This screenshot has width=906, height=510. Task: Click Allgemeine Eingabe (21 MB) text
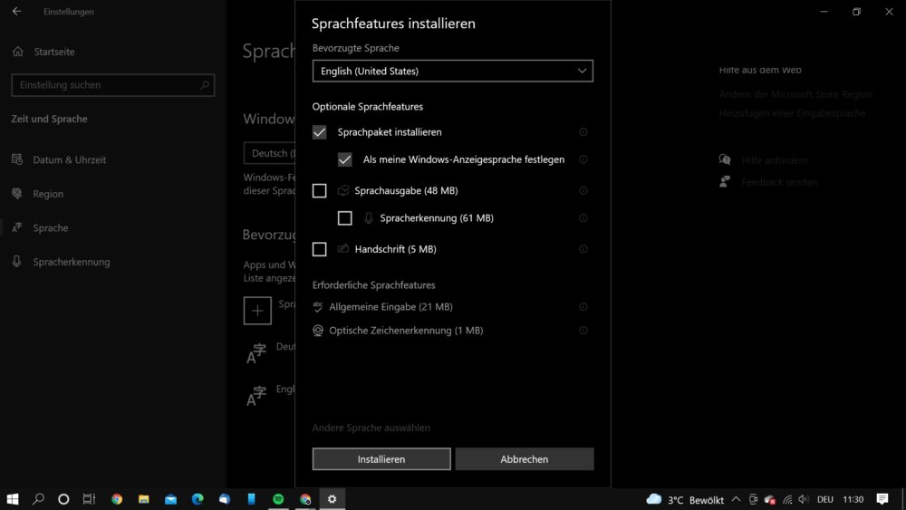pyautogui.click(x=390, y=307)
